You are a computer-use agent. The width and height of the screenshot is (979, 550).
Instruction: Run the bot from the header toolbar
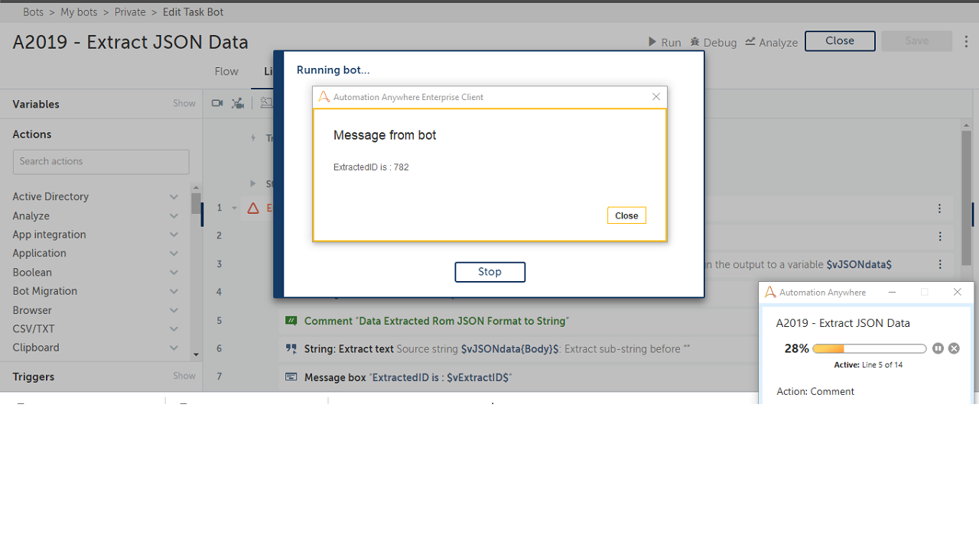click(664, 42)
